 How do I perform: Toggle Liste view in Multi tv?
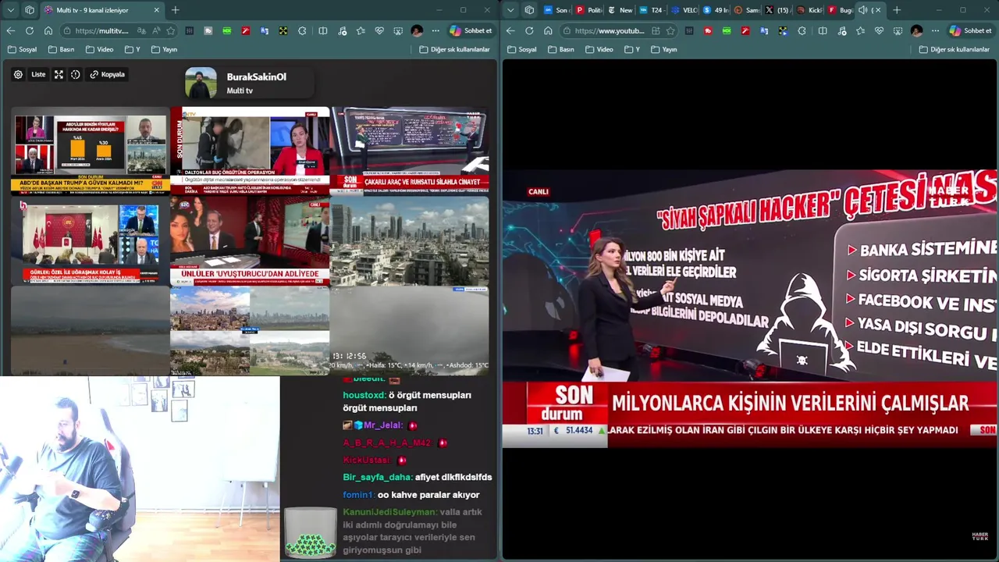click(38, 74)
